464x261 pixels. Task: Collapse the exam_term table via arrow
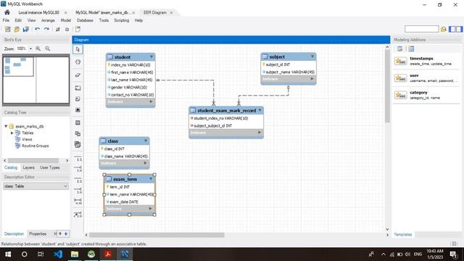pyautogui.click(x=151, y=179)
